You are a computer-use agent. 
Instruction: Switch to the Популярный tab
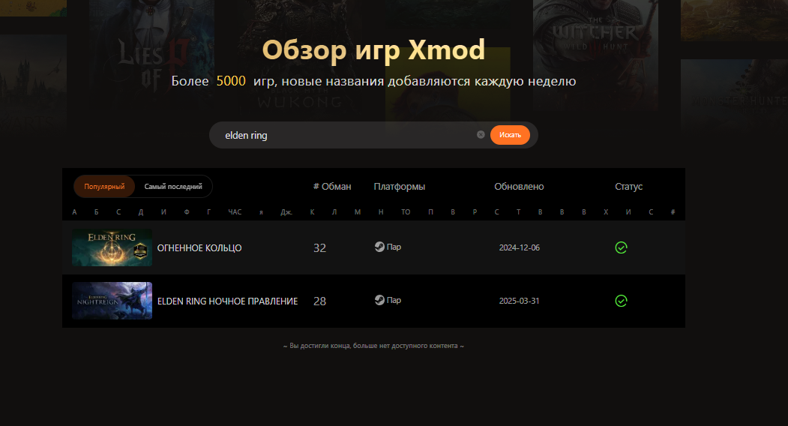[104, 187]
